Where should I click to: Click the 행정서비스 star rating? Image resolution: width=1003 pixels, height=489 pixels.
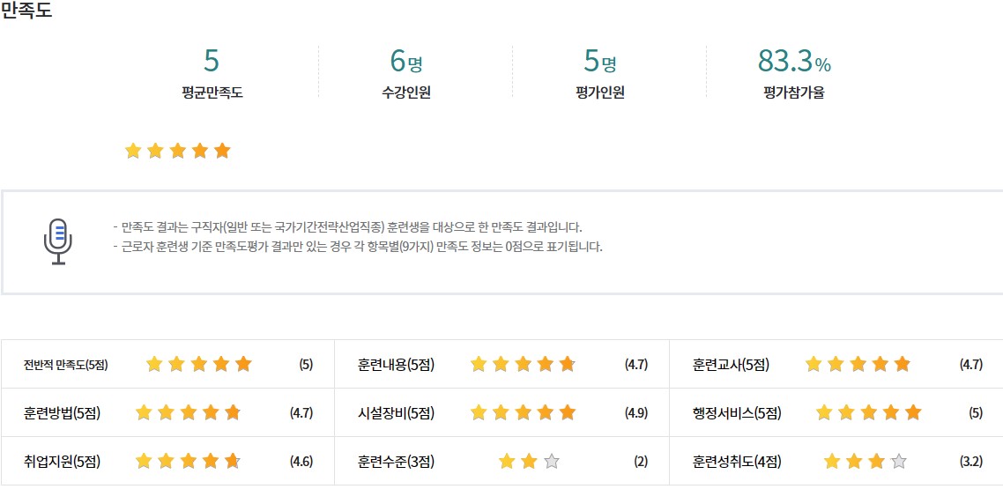click(868, 411)
